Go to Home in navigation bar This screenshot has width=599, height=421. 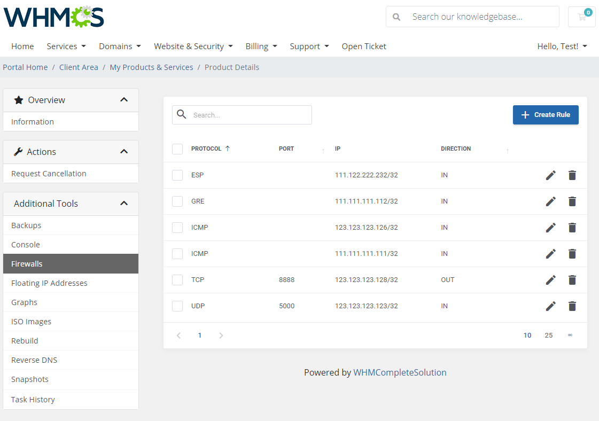pyautogui.click(x=22, y=46)
